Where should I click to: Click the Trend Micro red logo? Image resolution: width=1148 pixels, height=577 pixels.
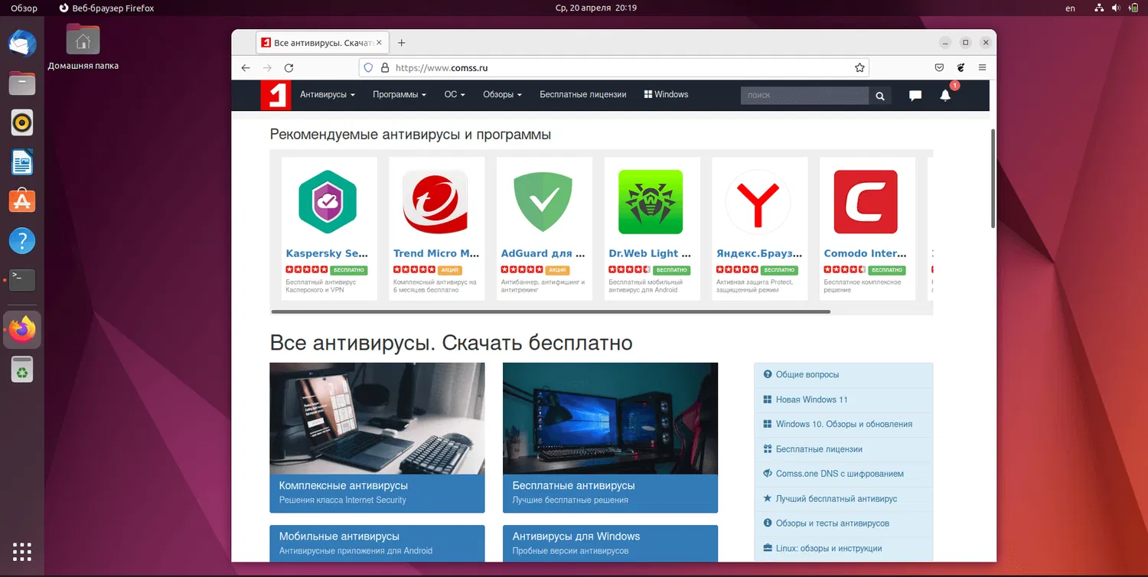(435, 202)
